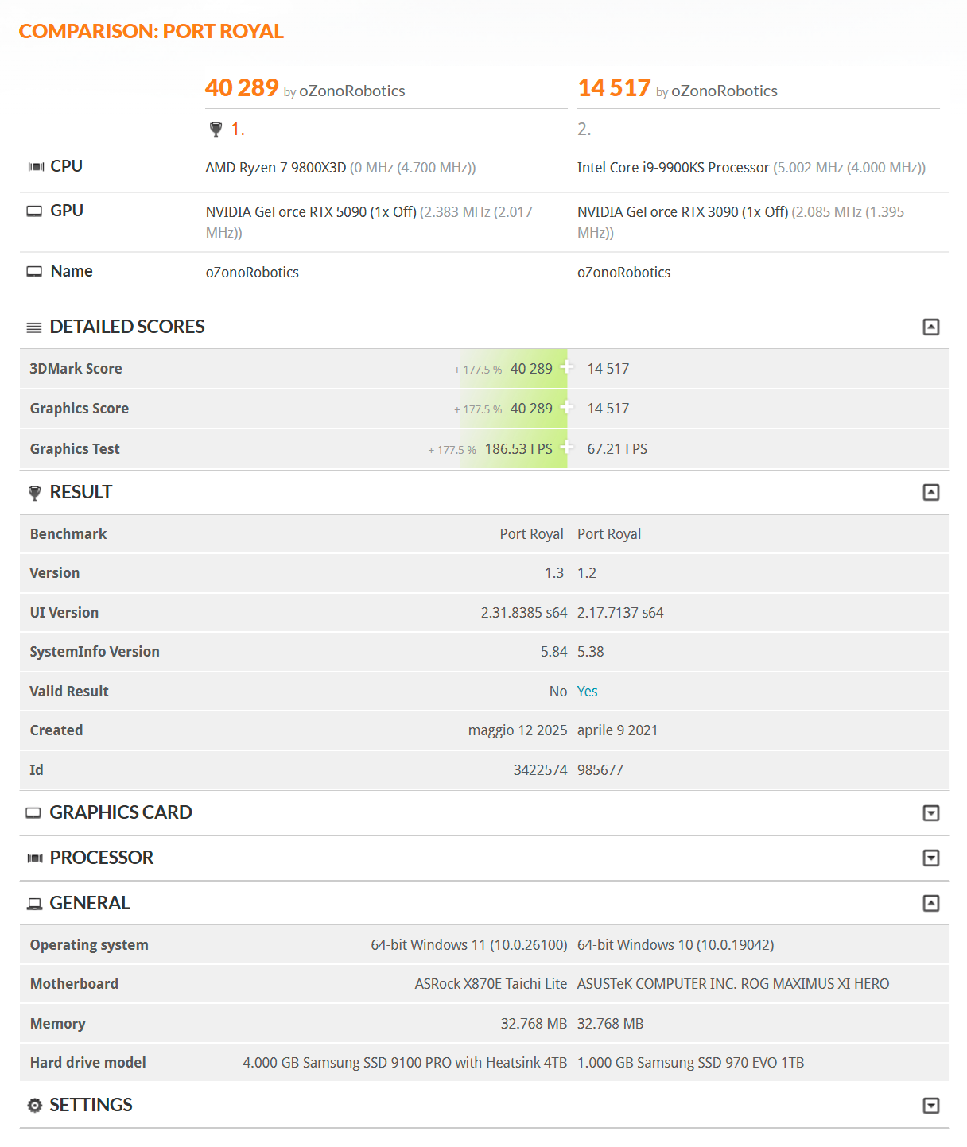Viewport: 967px width, 1147px height.
Task: Click 64-bit Windows 10 operating system text
Action: click(x=676, y=945)
